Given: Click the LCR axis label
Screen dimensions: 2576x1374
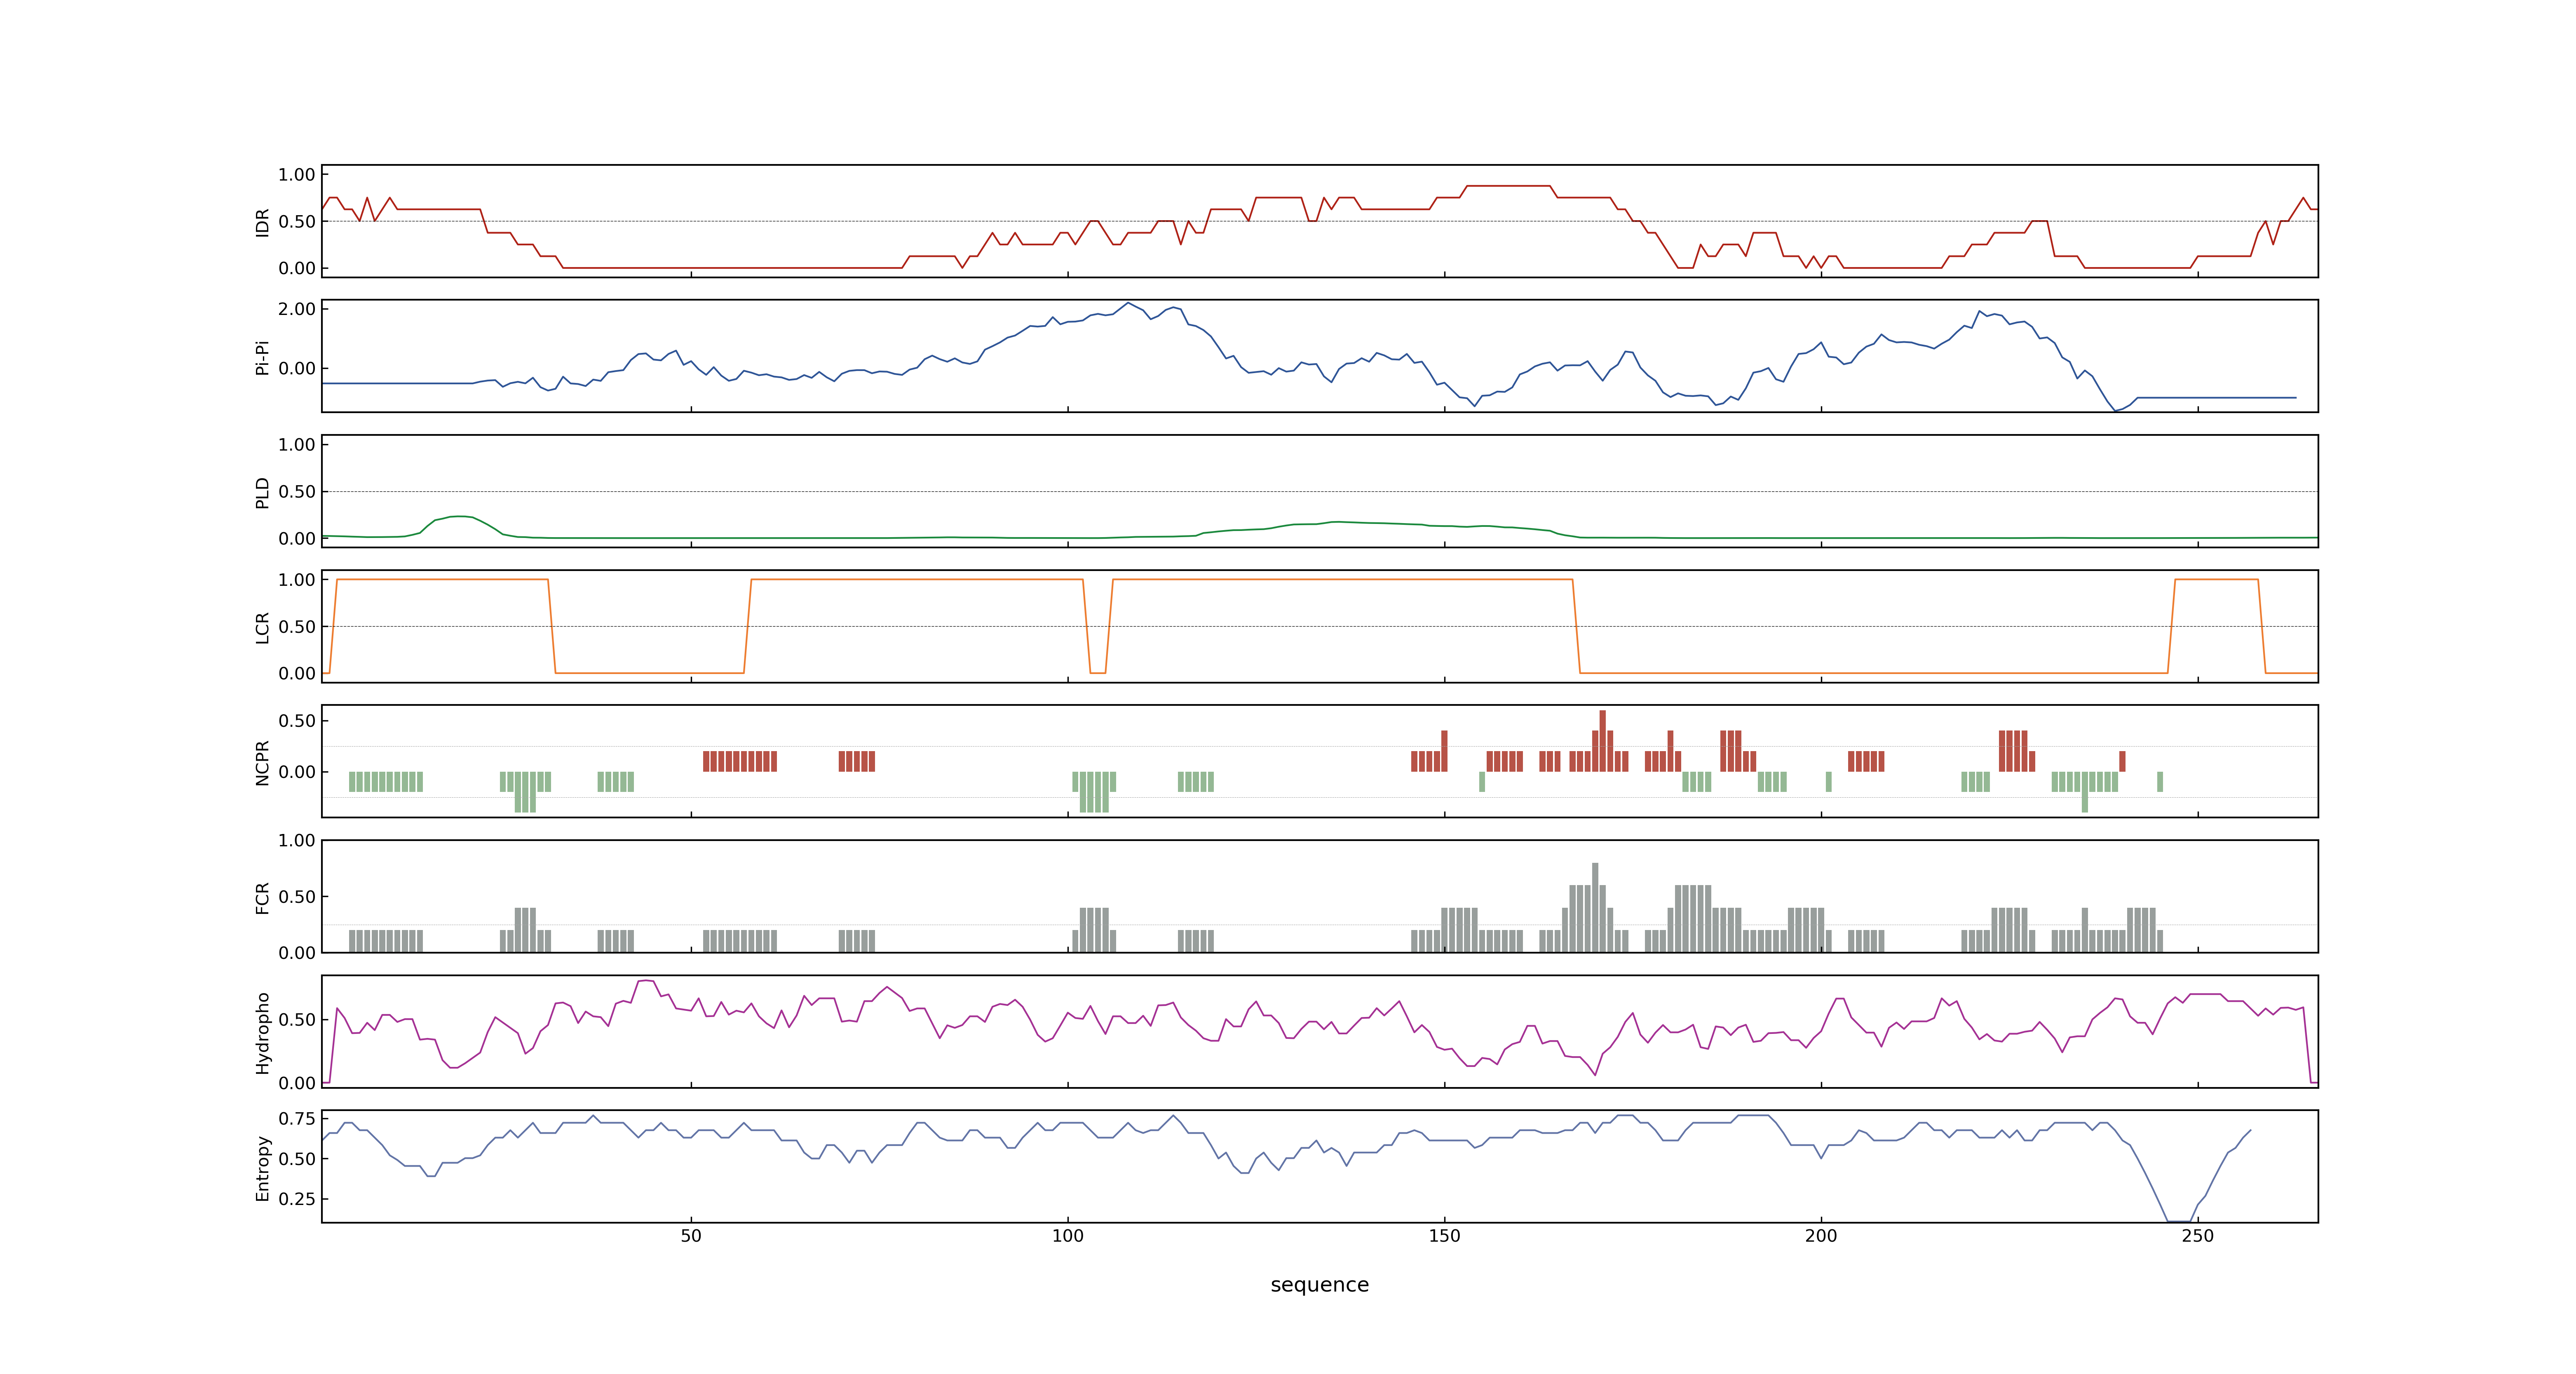Looking at the screenshot, I should click(263, 627).
